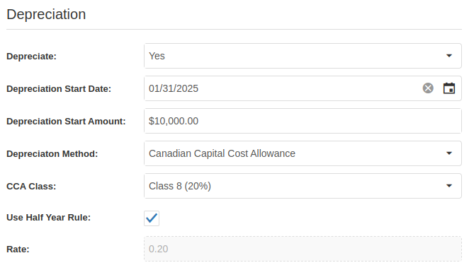469x270 pixels.
Task: Uncheck the Use Half Year Rule checkbox
Action: coord(152,218)
